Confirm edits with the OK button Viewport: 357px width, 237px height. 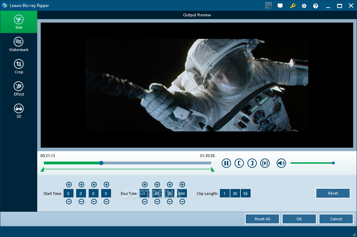coord(299,219)
